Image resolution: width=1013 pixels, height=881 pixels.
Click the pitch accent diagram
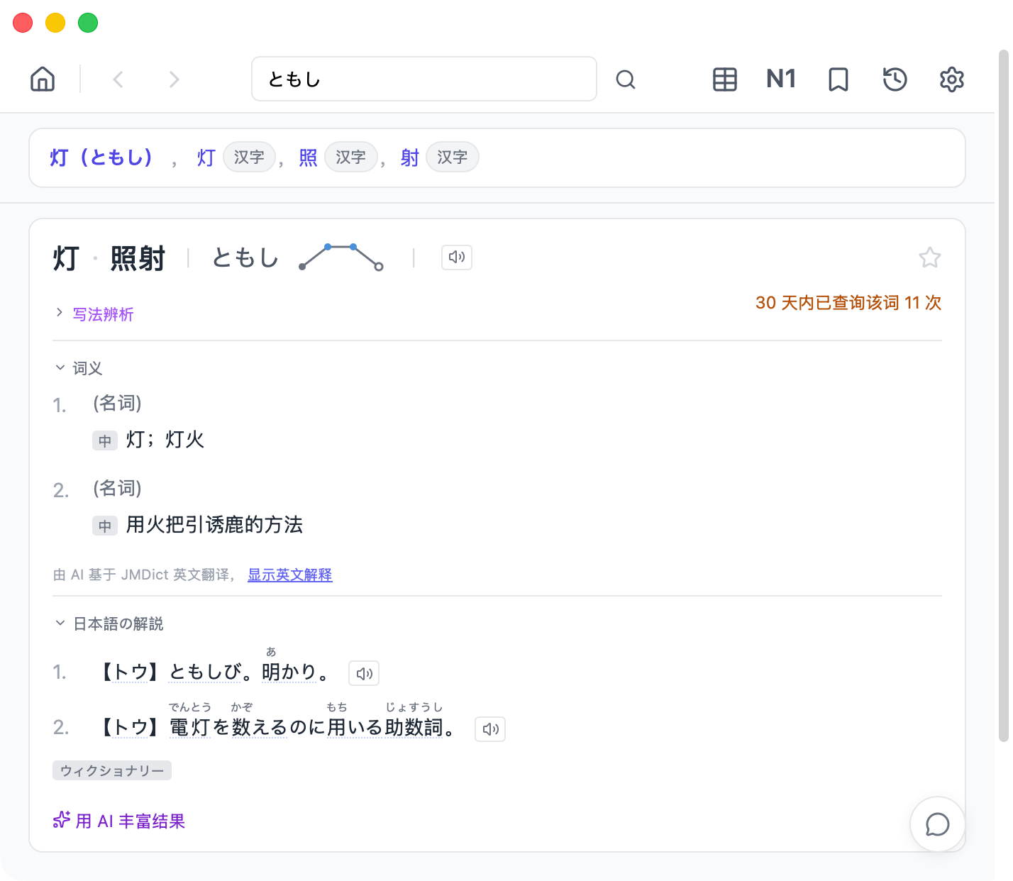(341, 257)
